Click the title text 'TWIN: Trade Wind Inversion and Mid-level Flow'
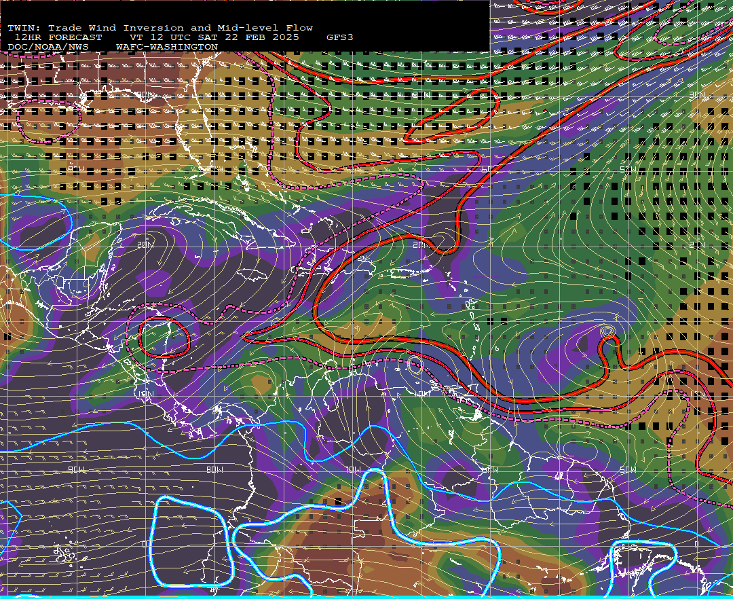Image resolution: width=733 pixels, height=599 pixels. point(160,28)
